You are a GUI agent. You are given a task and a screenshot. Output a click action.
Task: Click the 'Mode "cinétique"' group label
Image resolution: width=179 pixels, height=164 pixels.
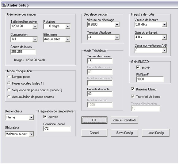(x=96, y=51)
